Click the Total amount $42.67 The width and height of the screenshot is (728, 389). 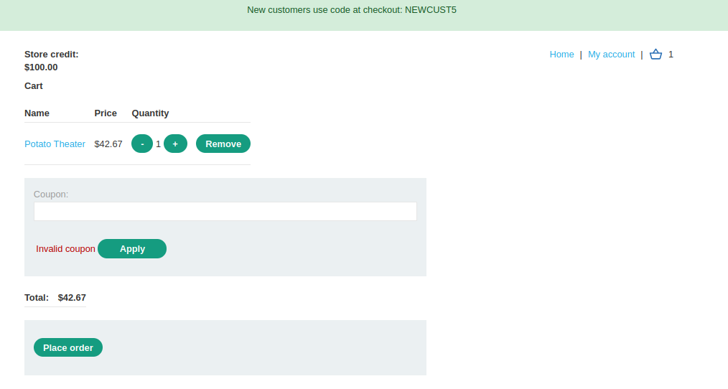coord(72,298)
